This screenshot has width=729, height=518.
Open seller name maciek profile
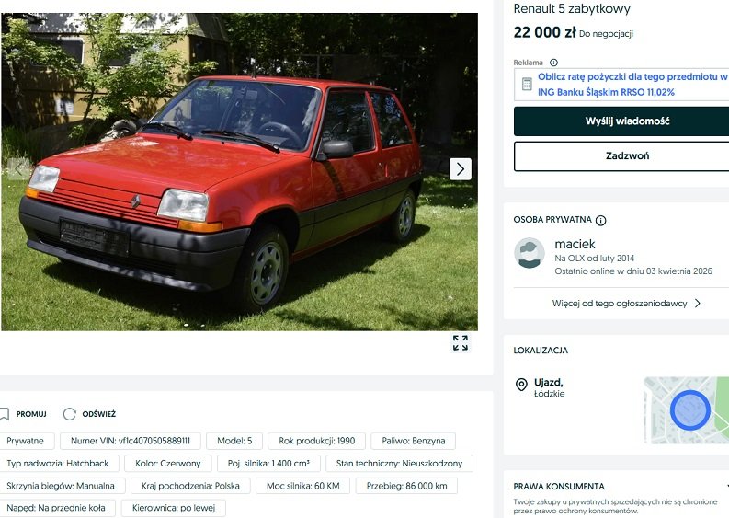pyautogui.click(x=575, y=244)
